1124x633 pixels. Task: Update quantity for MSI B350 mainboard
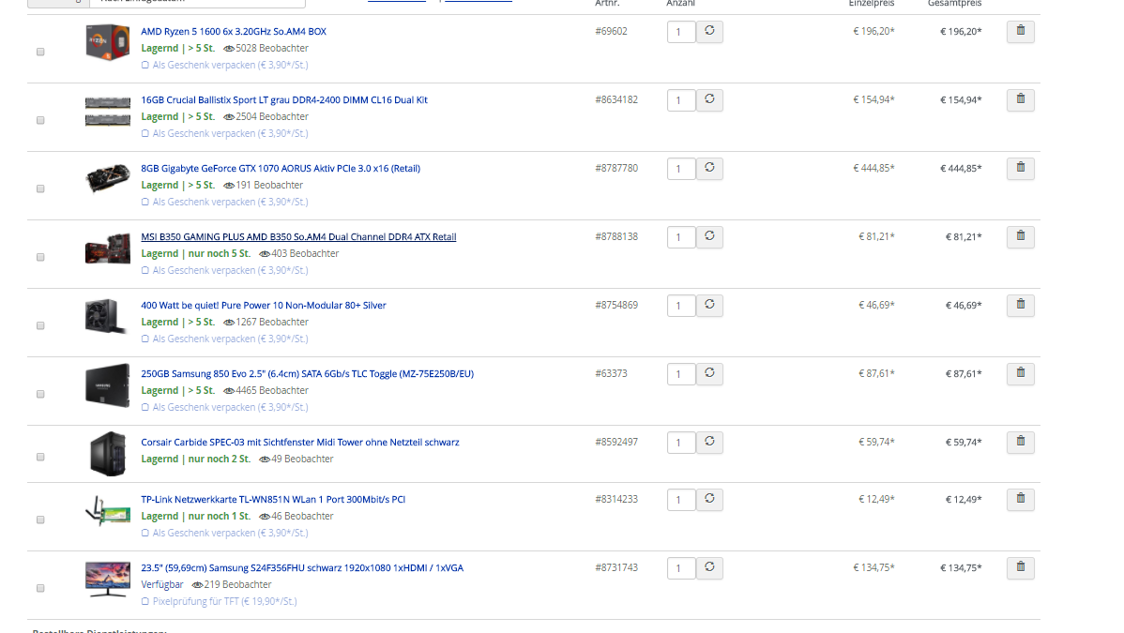point(709,236)
